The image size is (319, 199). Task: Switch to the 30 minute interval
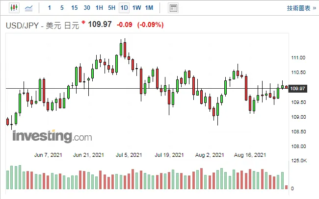pos(87,8)
